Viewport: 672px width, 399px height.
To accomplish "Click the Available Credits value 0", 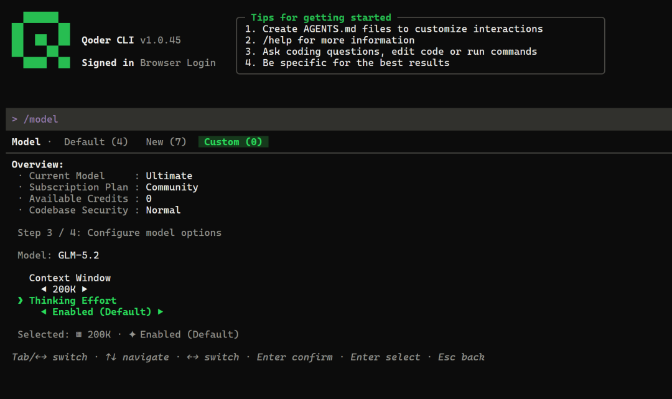I will [149, 199].
